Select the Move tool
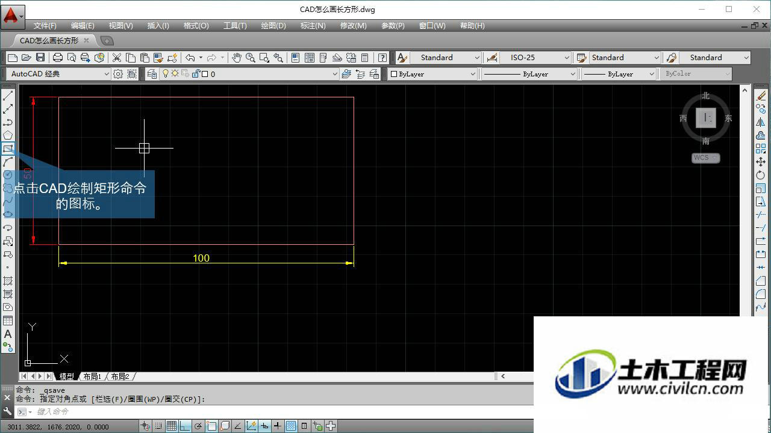The width and height of the screenshot is (771, 433). pos(761,162)
